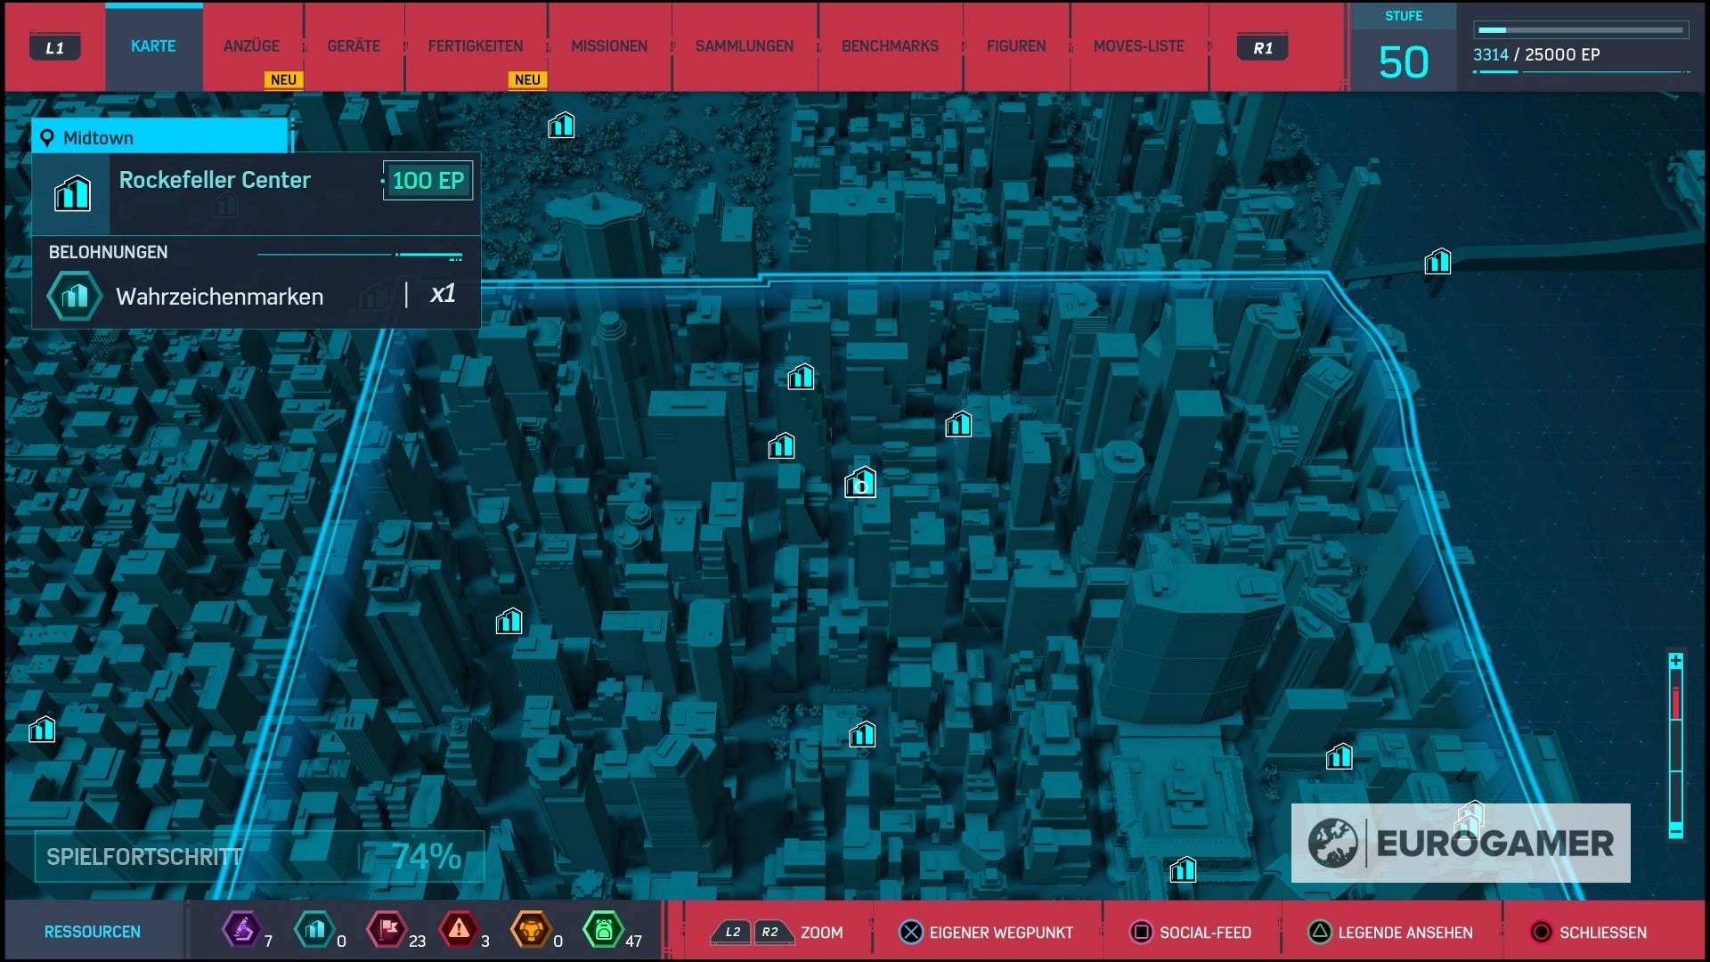Click the red warning crime token icon
The width and height of the screenshot is (1710, 962).
pyautogui.click(x=459, y=930)
